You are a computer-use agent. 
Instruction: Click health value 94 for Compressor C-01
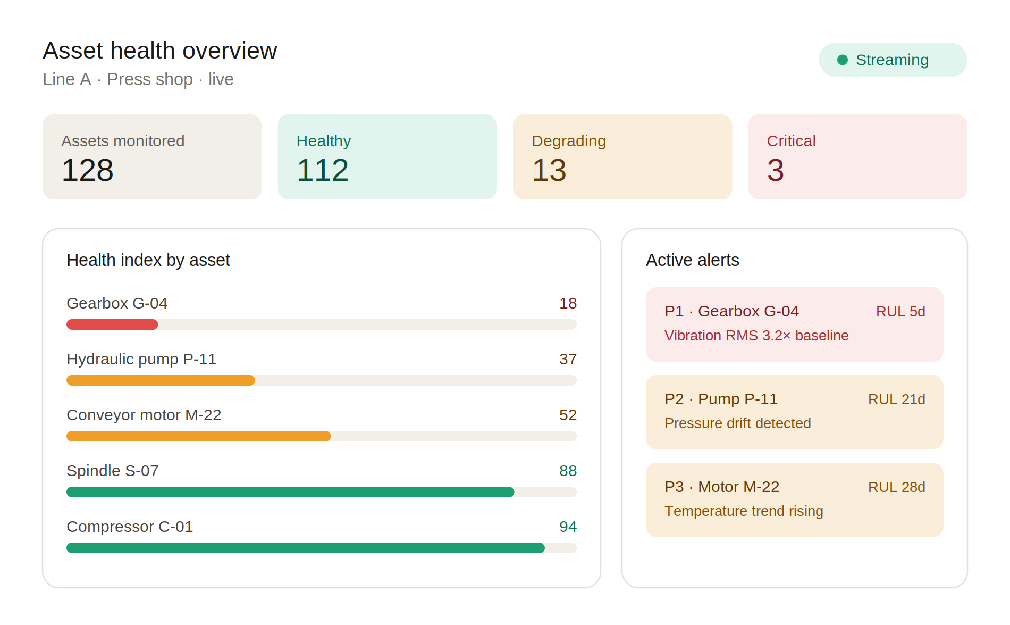coord(568,527)
